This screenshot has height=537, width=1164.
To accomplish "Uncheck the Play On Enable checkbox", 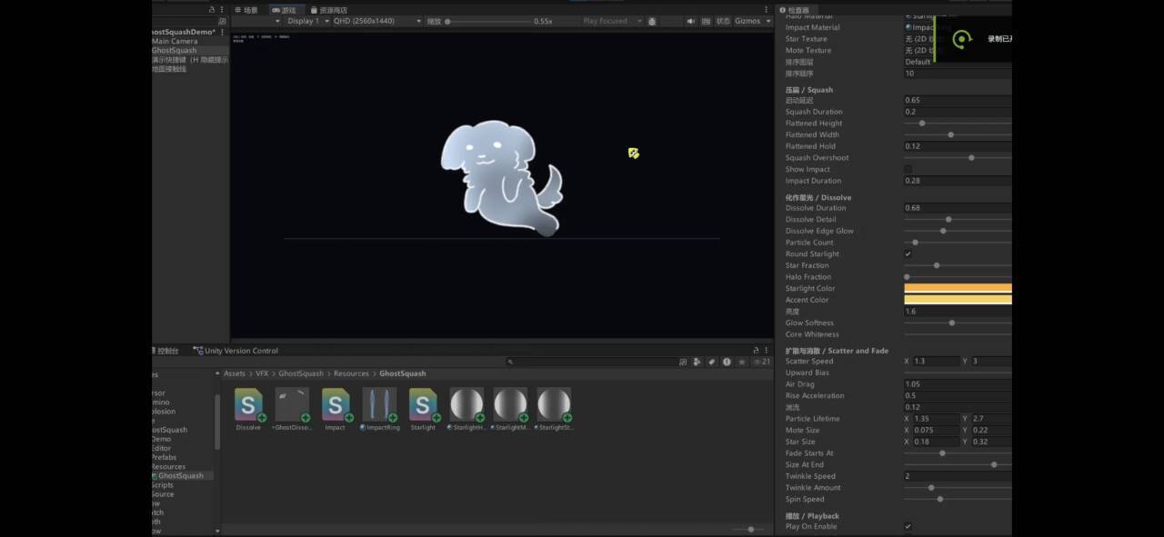I will [x=908, y=526].
